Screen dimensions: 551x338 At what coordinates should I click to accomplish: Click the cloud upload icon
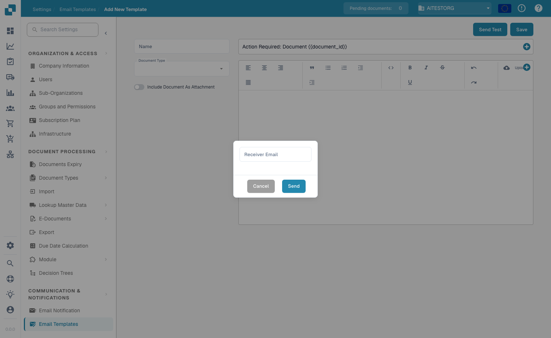tap(507, 68)
